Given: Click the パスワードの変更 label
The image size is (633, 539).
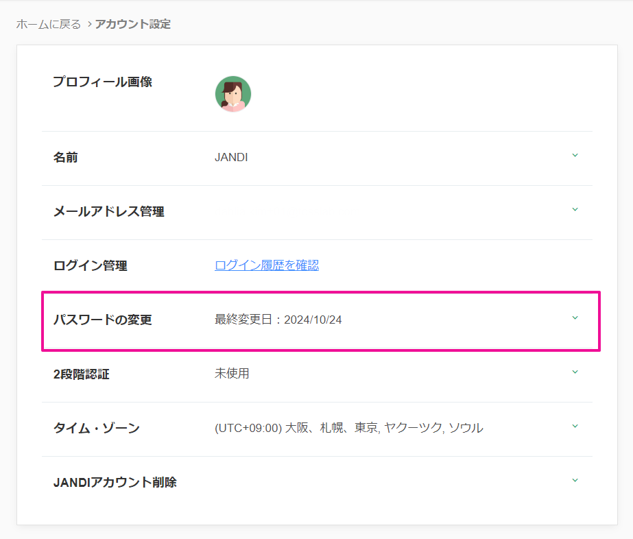Looking at the screenshot, I should tap(103, 320).
